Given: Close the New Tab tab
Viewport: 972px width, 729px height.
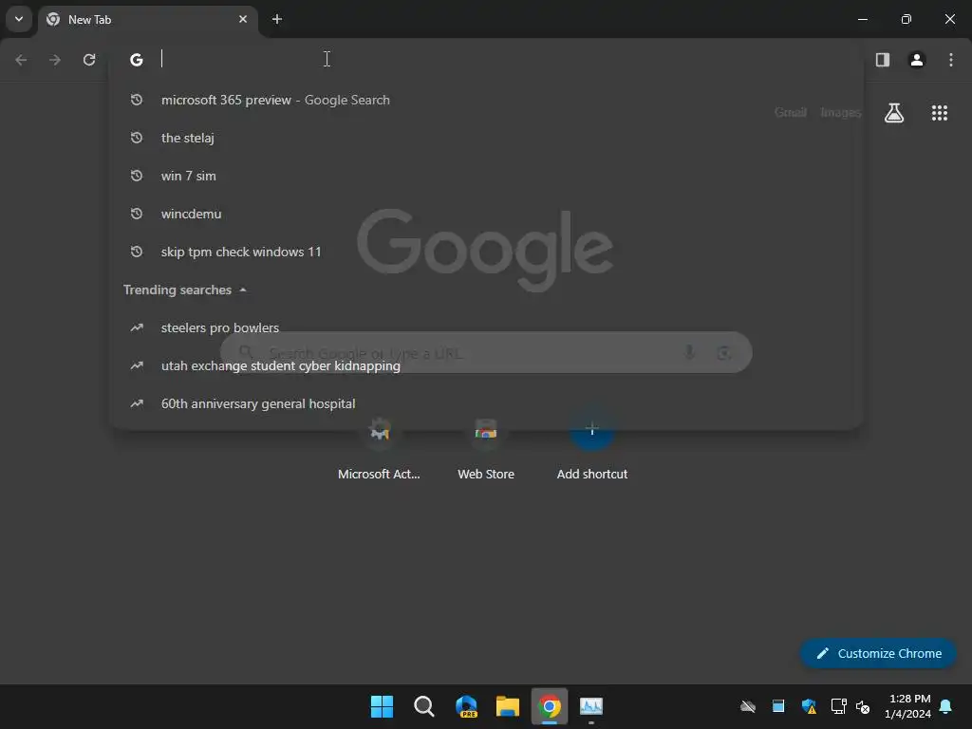Looking at the screenshot, I should point(243,19).
